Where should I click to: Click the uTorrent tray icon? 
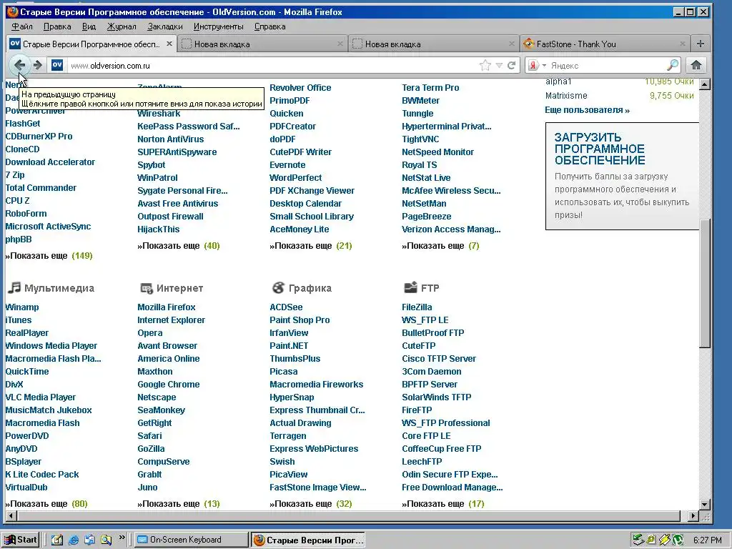[x=678, y=540]
